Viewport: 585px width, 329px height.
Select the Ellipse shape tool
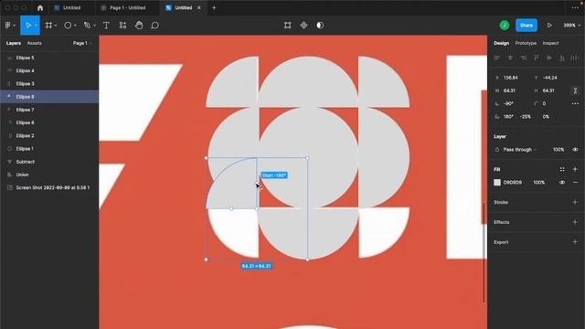point(68,26)
